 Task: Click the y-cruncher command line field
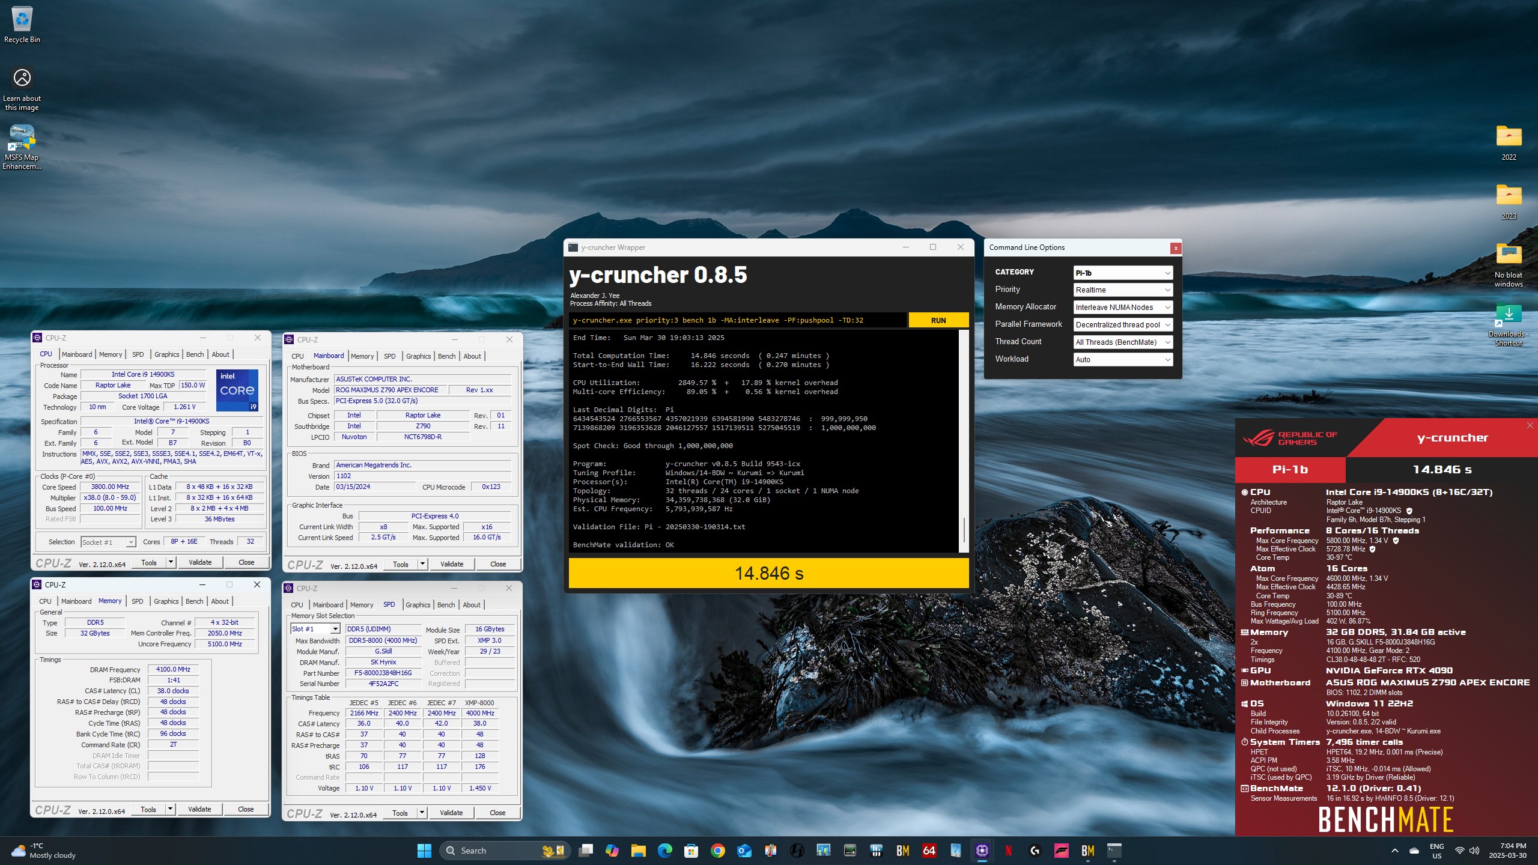click(x=738, y=320)
